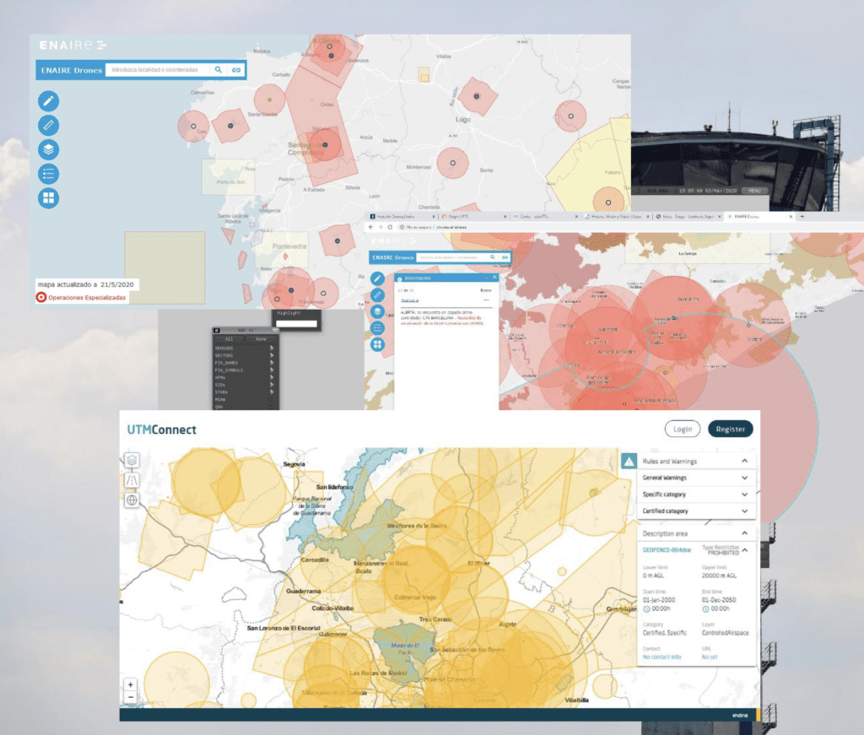
Task: Expand the SENSORS row arrow in dark menu
Action: [272, 349]
